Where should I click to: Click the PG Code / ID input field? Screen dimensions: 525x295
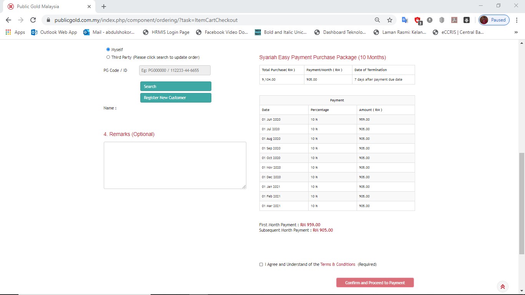click(x=175, y=70)
